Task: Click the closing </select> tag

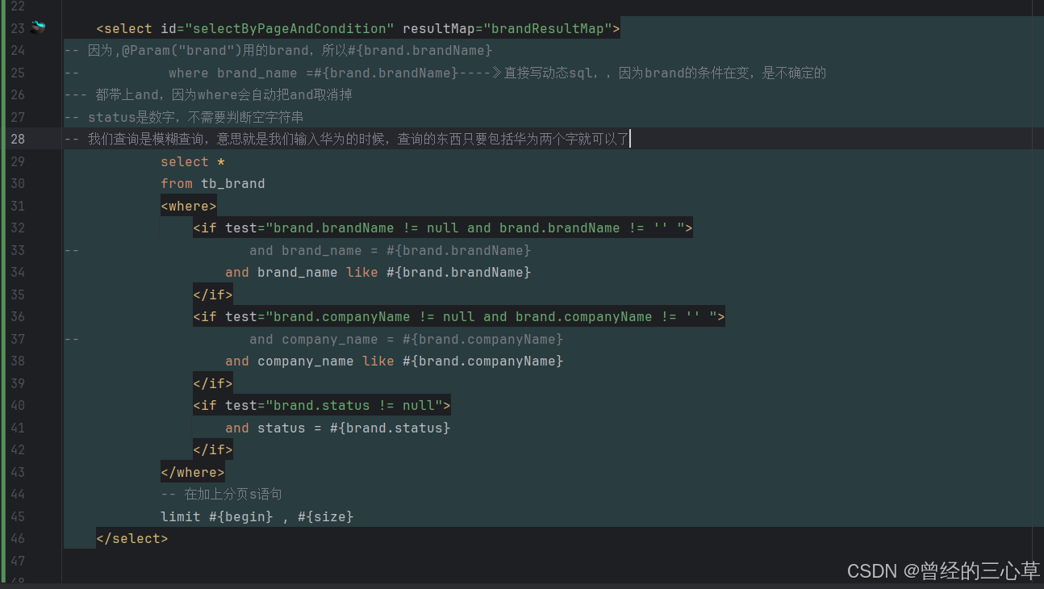Action: 132,539
